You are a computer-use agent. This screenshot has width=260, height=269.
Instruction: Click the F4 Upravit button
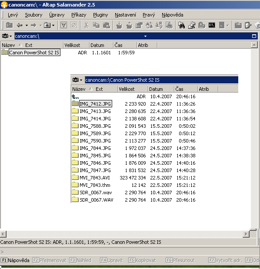[x=112, y=260]
